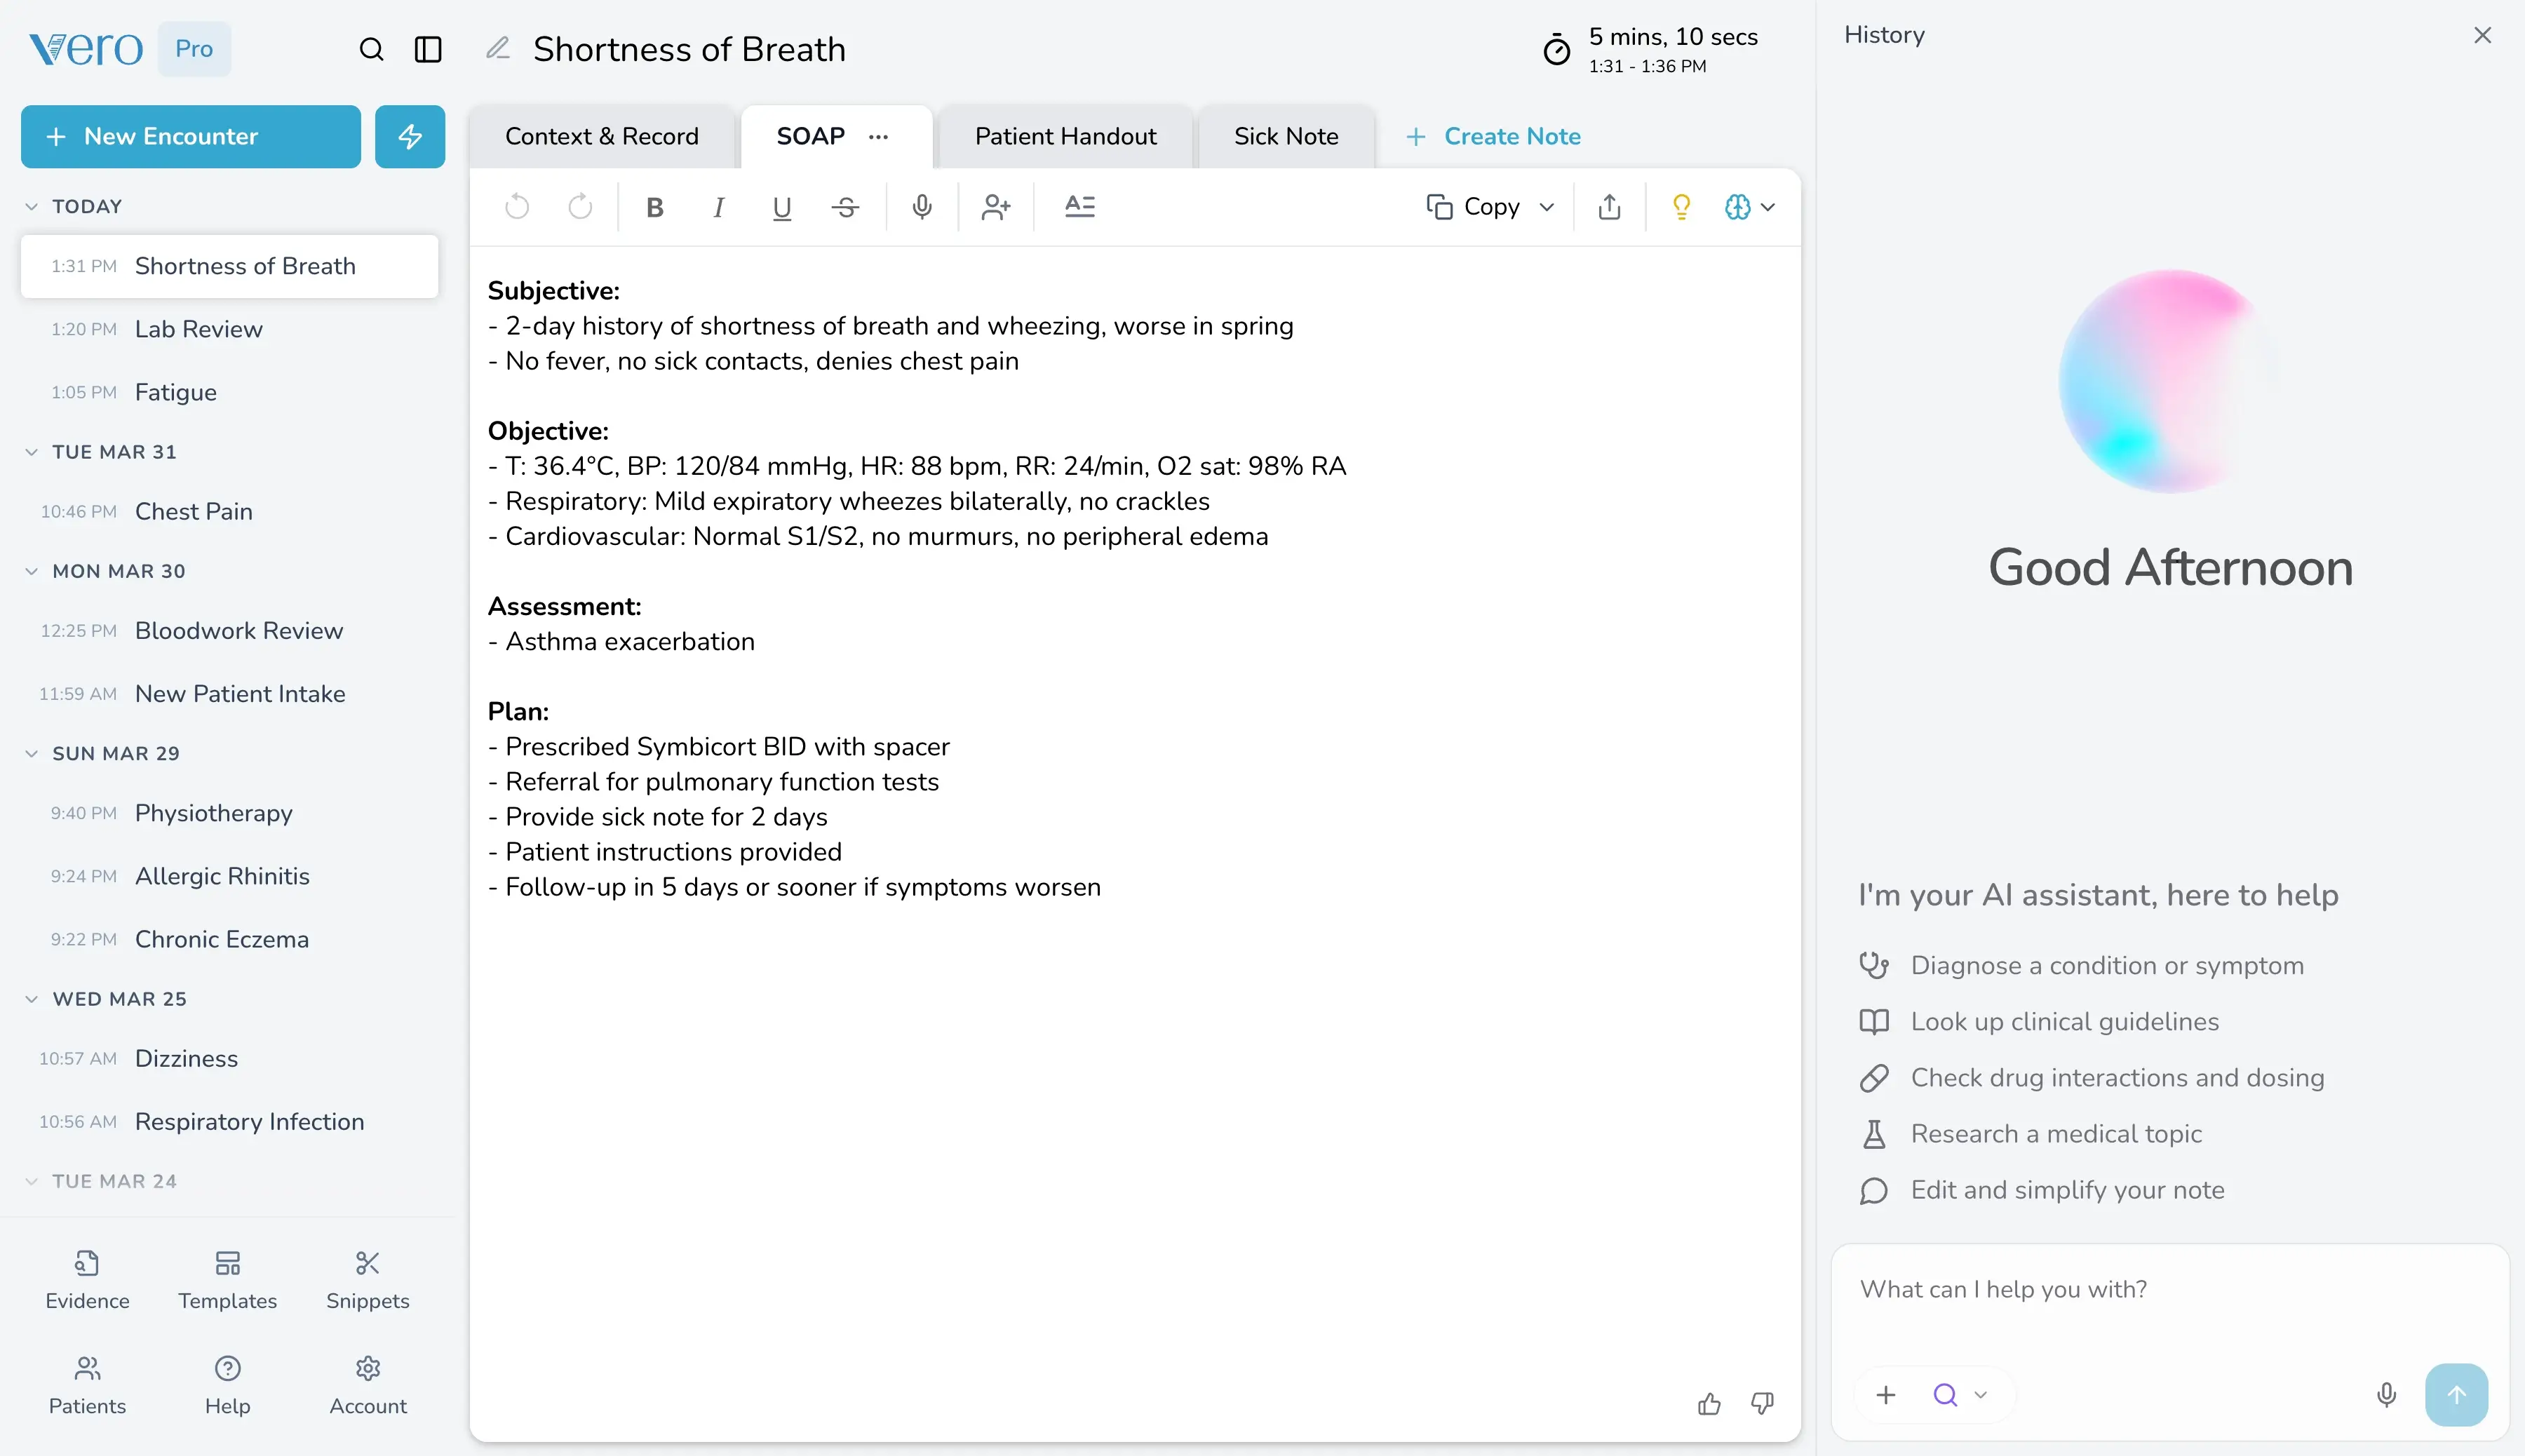Open Templates from bottom sidebar

coord(227,1281)
